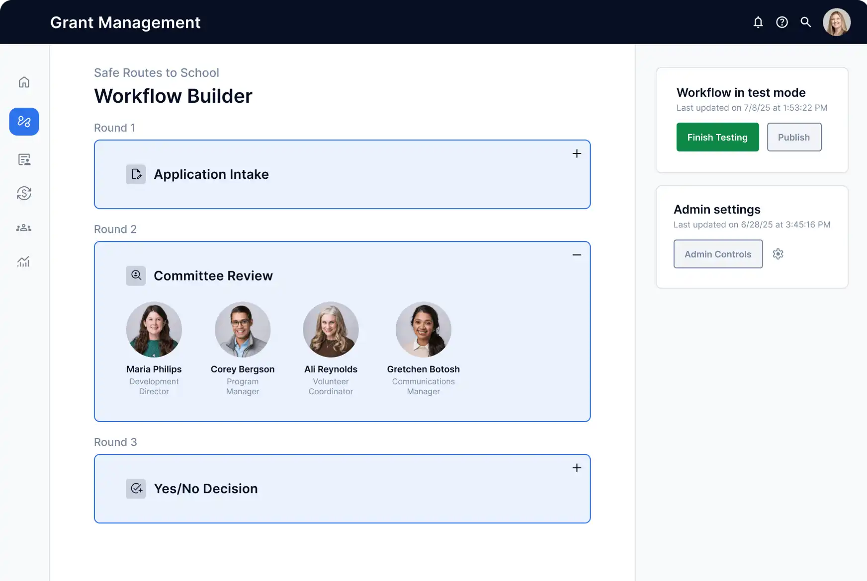Open the Applications sidebar icon
The height and width of the screenshot is (581, 867).
(23, 159)
